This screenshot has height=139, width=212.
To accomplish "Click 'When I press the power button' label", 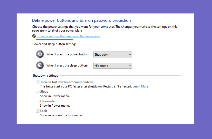I will click(x=68, y=54).
